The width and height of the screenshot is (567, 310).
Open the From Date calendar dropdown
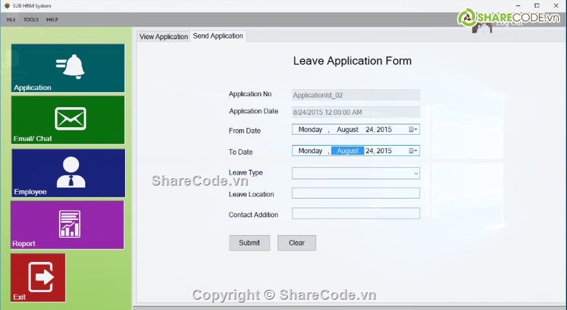[x=413, y=129]
